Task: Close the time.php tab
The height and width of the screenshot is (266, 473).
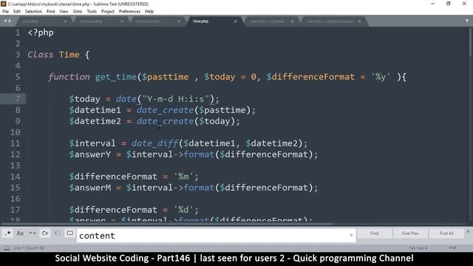Action: coord(235,21)
